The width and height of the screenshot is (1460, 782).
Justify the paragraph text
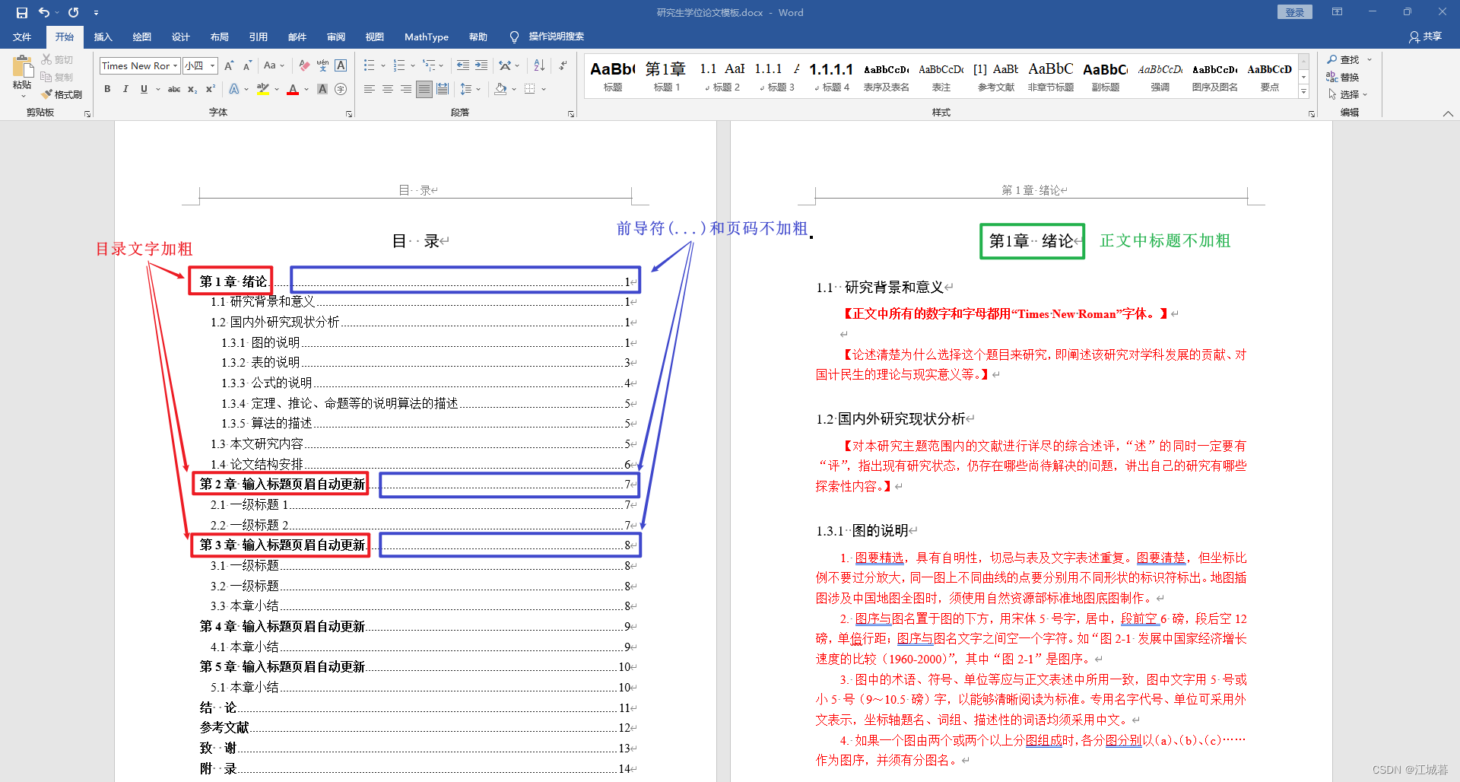pyautogui.click(x=424, y=89)
